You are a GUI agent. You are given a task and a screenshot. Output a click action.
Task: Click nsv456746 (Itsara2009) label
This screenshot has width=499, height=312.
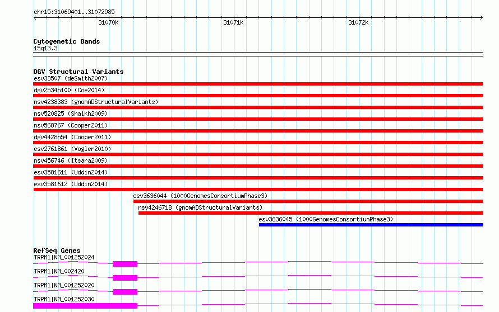pos(71,160)
